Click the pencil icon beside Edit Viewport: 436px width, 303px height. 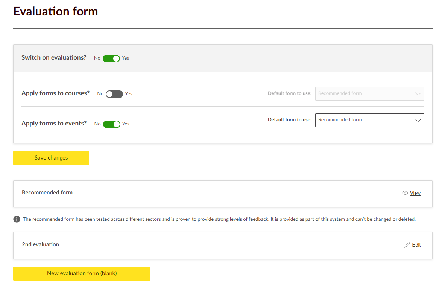pyautogui.click(x=407, y=245)
